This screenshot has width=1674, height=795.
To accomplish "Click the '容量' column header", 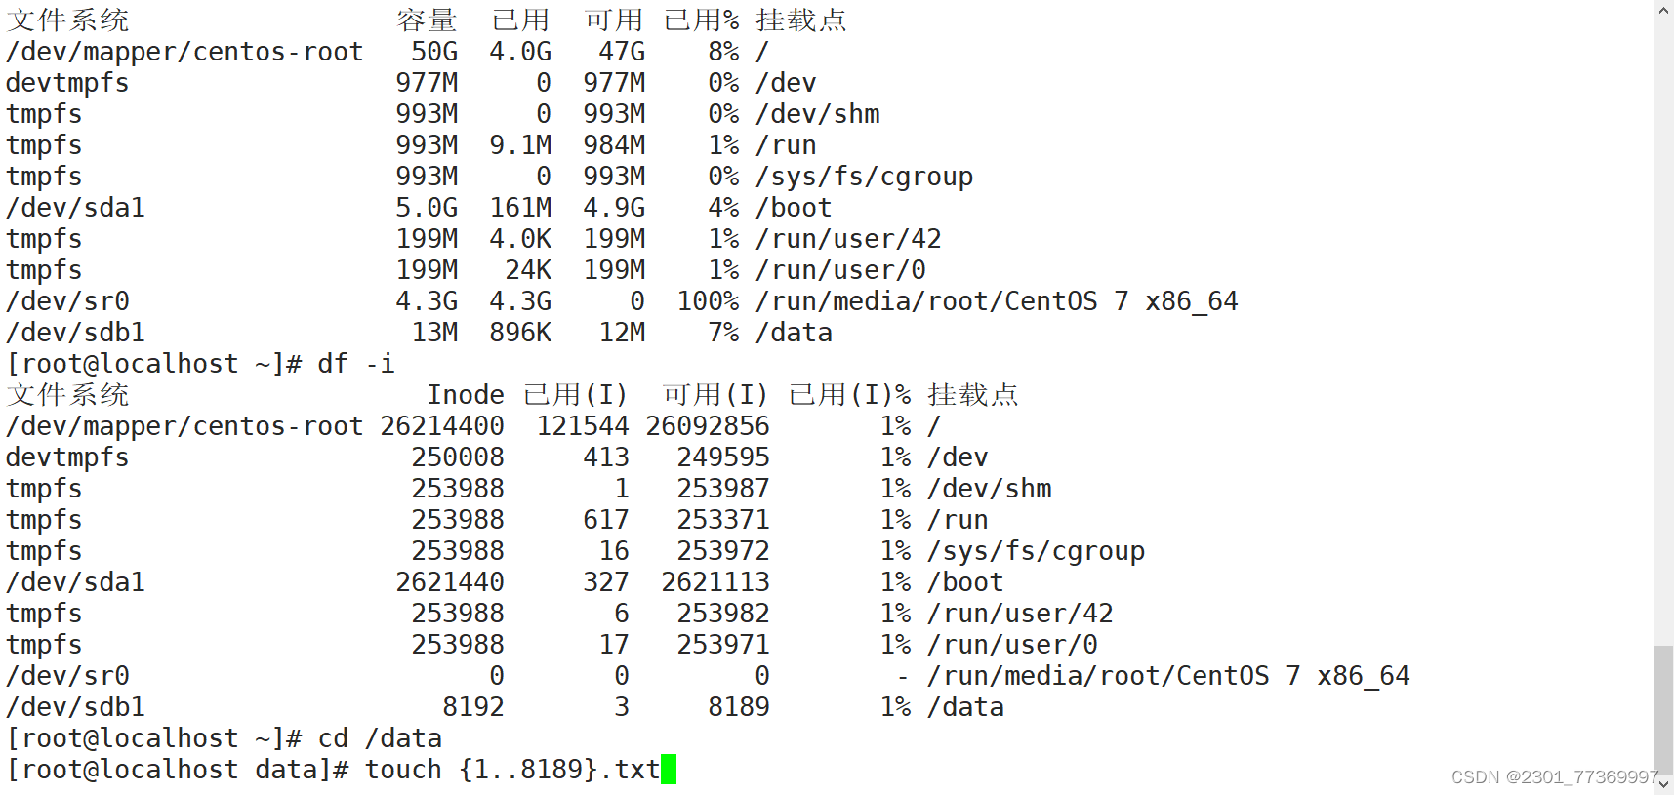I will click(x=427, y=20).
